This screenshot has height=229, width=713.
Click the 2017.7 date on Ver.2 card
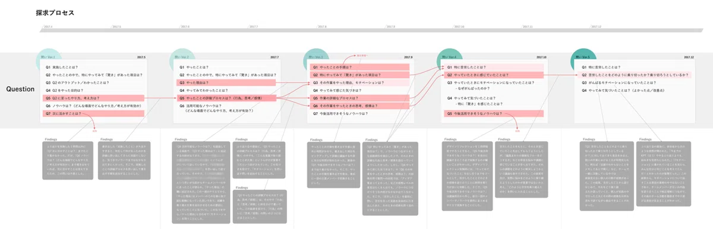(x=274, y=57)
